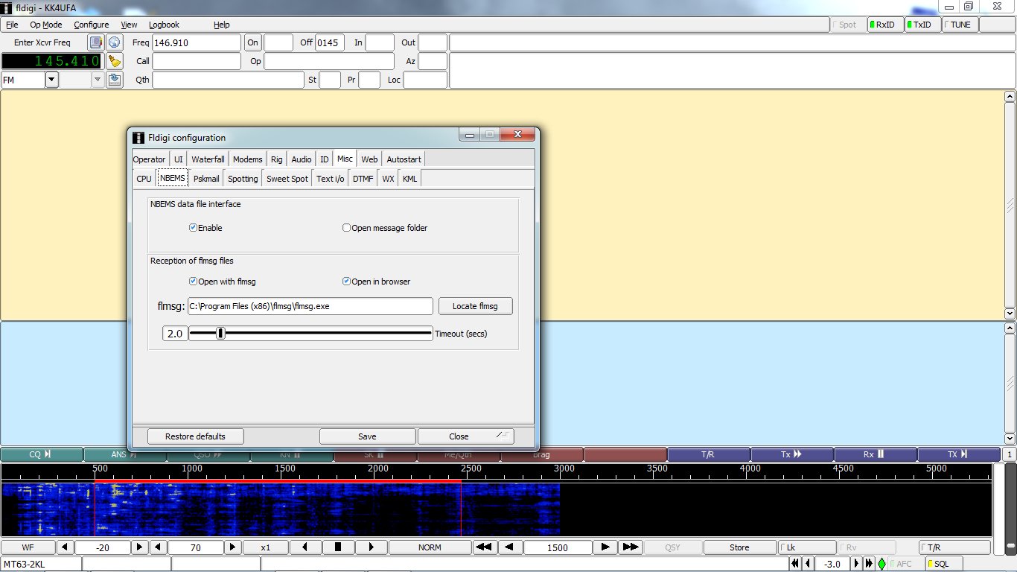
Task: Click the flmsg path input field
Action: (x=310, y=306)
